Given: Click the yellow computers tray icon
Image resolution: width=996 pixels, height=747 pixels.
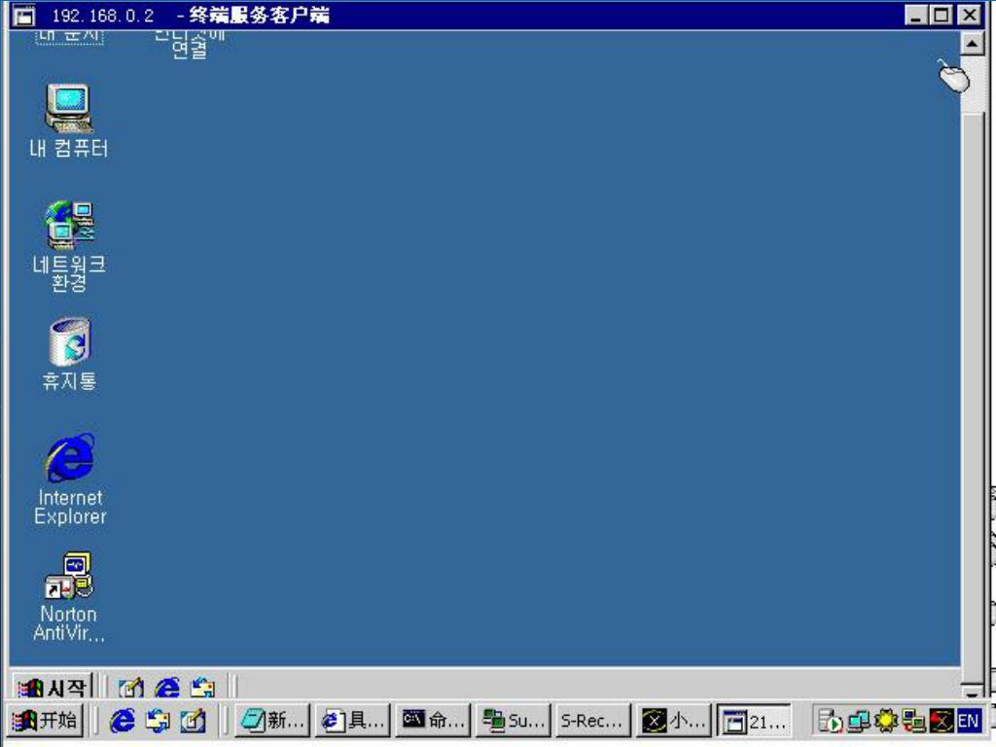Looking at the screenshot, I should click(x=913, y=721).
